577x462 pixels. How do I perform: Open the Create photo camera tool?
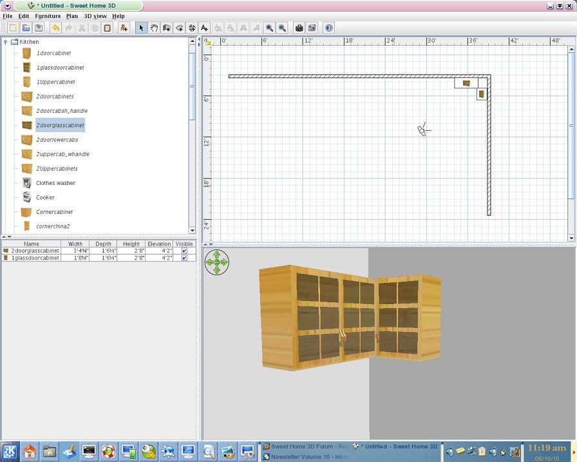pyautogui.click(x=299, y=28)
